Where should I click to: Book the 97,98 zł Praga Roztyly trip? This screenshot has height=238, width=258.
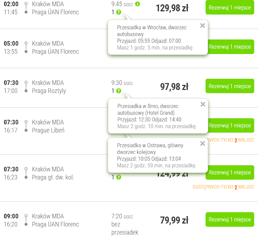tap(230, 86)
